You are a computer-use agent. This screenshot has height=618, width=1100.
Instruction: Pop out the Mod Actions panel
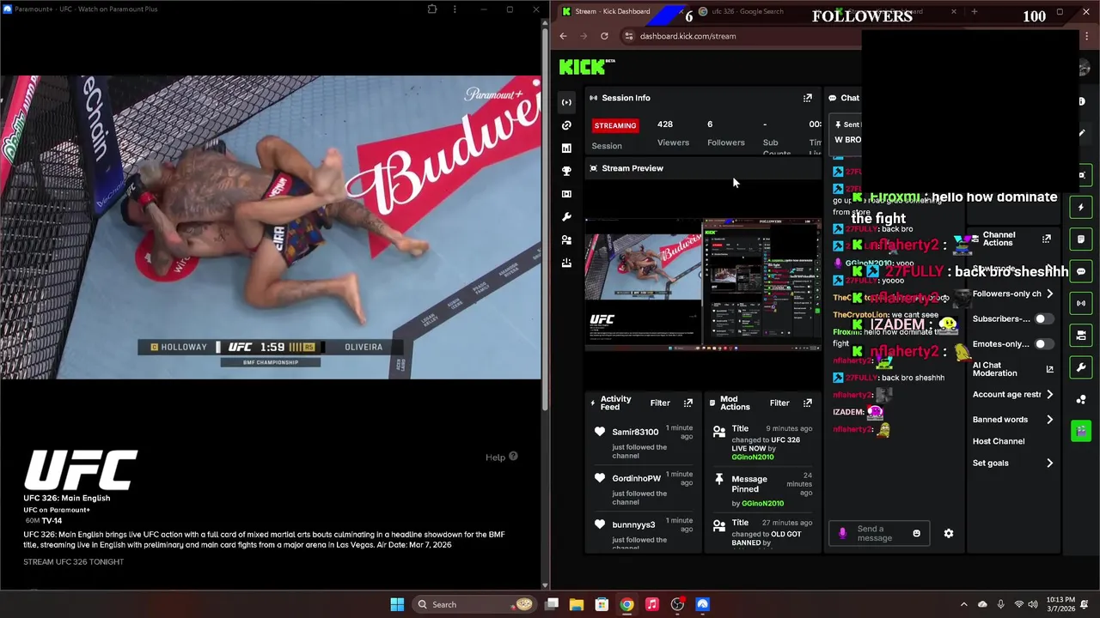[x=807, y=403]
